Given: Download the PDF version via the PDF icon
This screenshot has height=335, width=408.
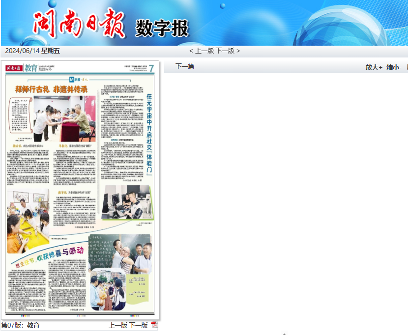Looking at the screenshot, I should (x=154, y=325).
